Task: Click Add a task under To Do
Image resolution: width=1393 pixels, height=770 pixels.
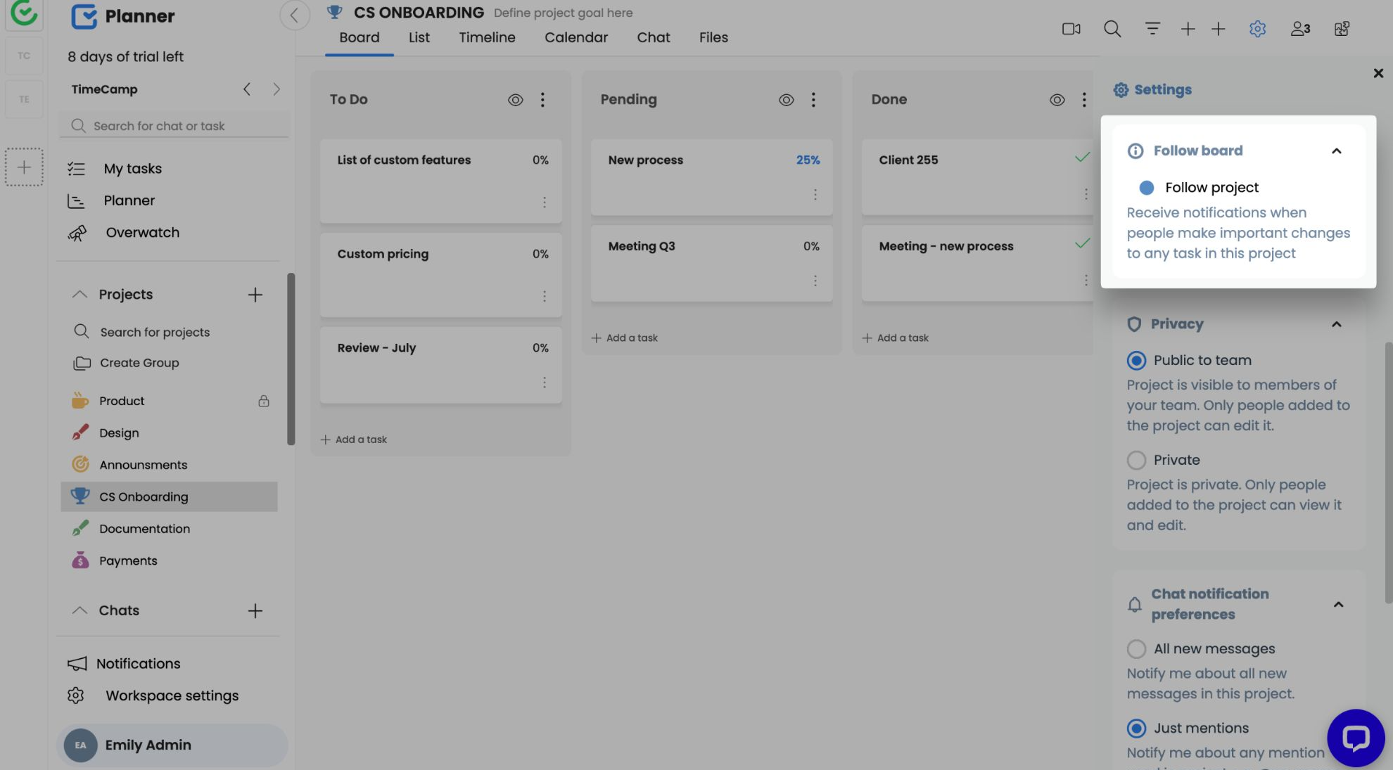Action: point(354,439)
